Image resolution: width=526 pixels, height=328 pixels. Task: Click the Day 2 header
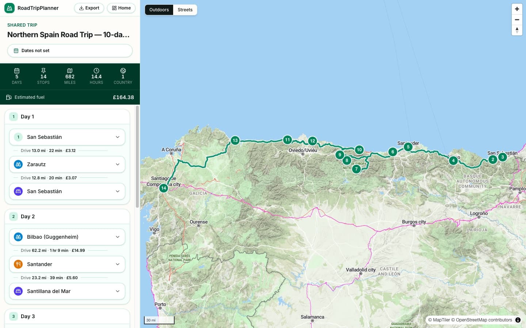pos(67,216)
